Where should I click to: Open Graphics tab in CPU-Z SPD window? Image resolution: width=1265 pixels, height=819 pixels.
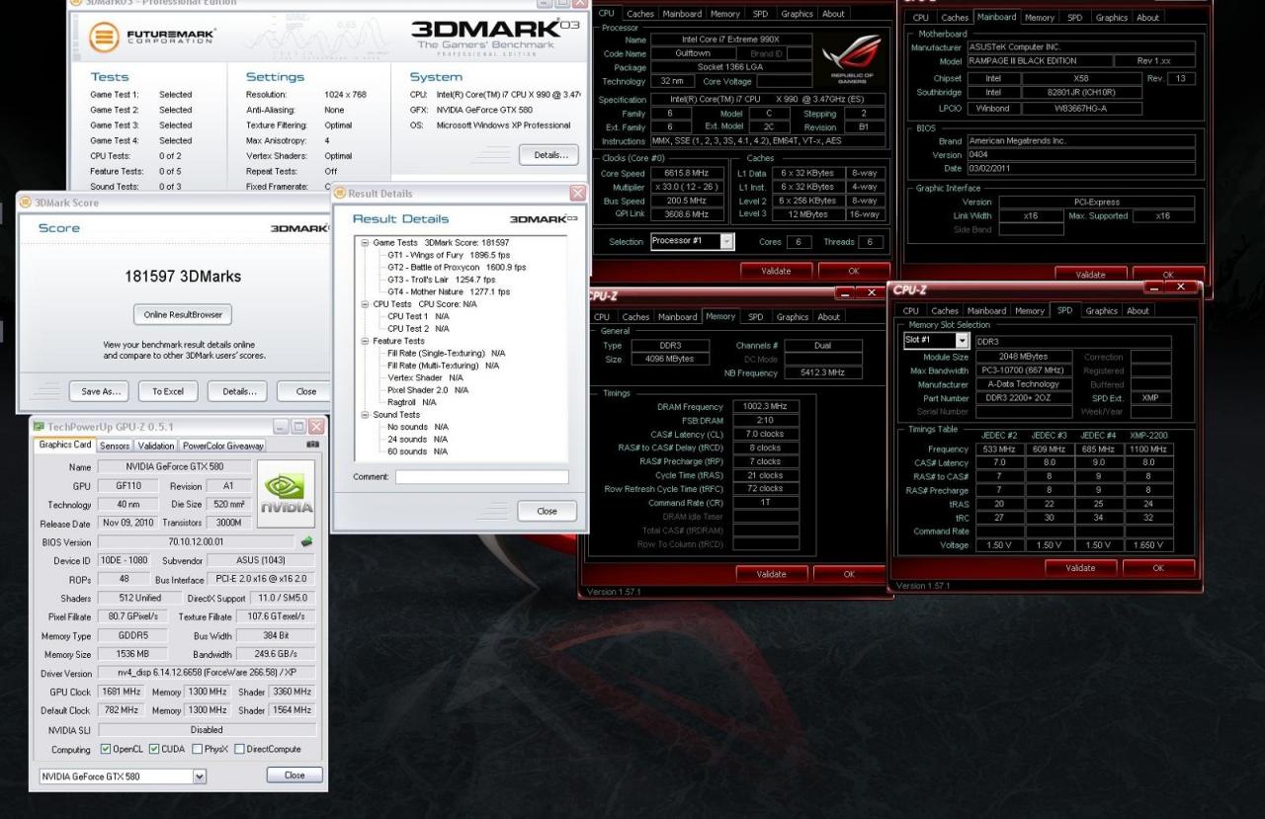coord(1101,310)
